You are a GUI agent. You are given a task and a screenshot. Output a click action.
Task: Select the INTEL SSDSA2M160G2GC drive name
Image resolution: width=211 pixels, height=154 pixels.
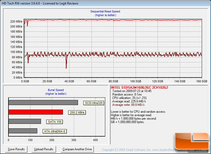(x=139, y=88)
